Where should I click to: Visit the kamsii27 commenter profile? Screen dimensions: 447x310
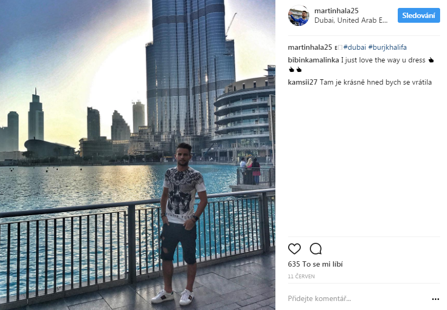(x=302, y=83)
